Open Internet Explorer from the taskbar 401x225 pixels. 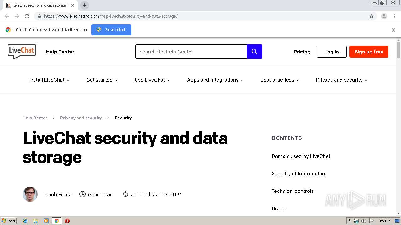(x=25, y=221)
